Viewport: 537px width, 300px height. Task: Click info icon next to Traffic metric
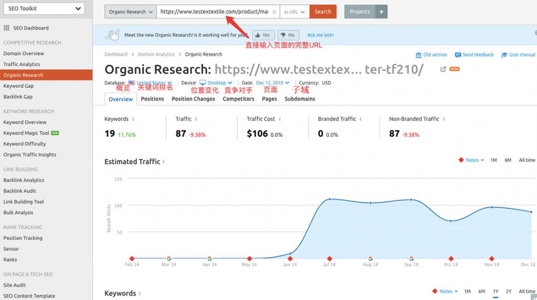[x=196, y=119]
